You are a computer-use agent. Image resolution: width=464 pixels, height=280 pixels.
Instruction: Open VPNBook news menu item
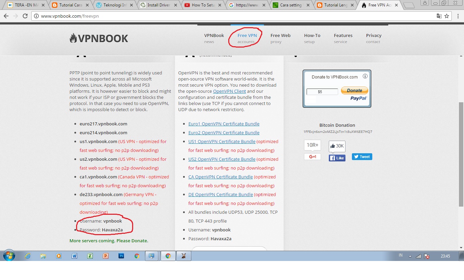[x=214, y=38]
